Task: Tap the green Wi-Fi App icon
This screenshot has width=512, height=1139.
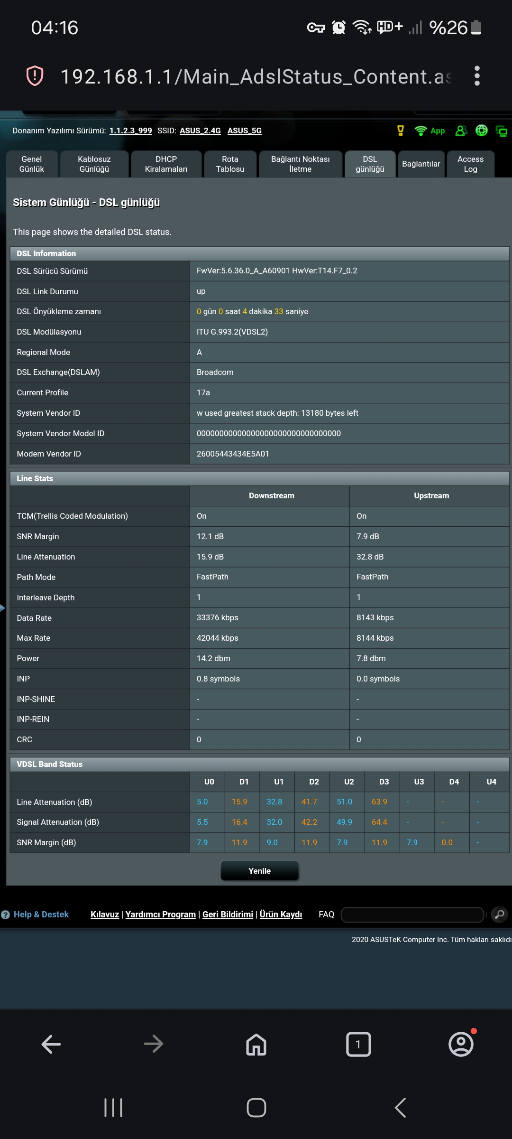Action: click(x=430, y=131)
